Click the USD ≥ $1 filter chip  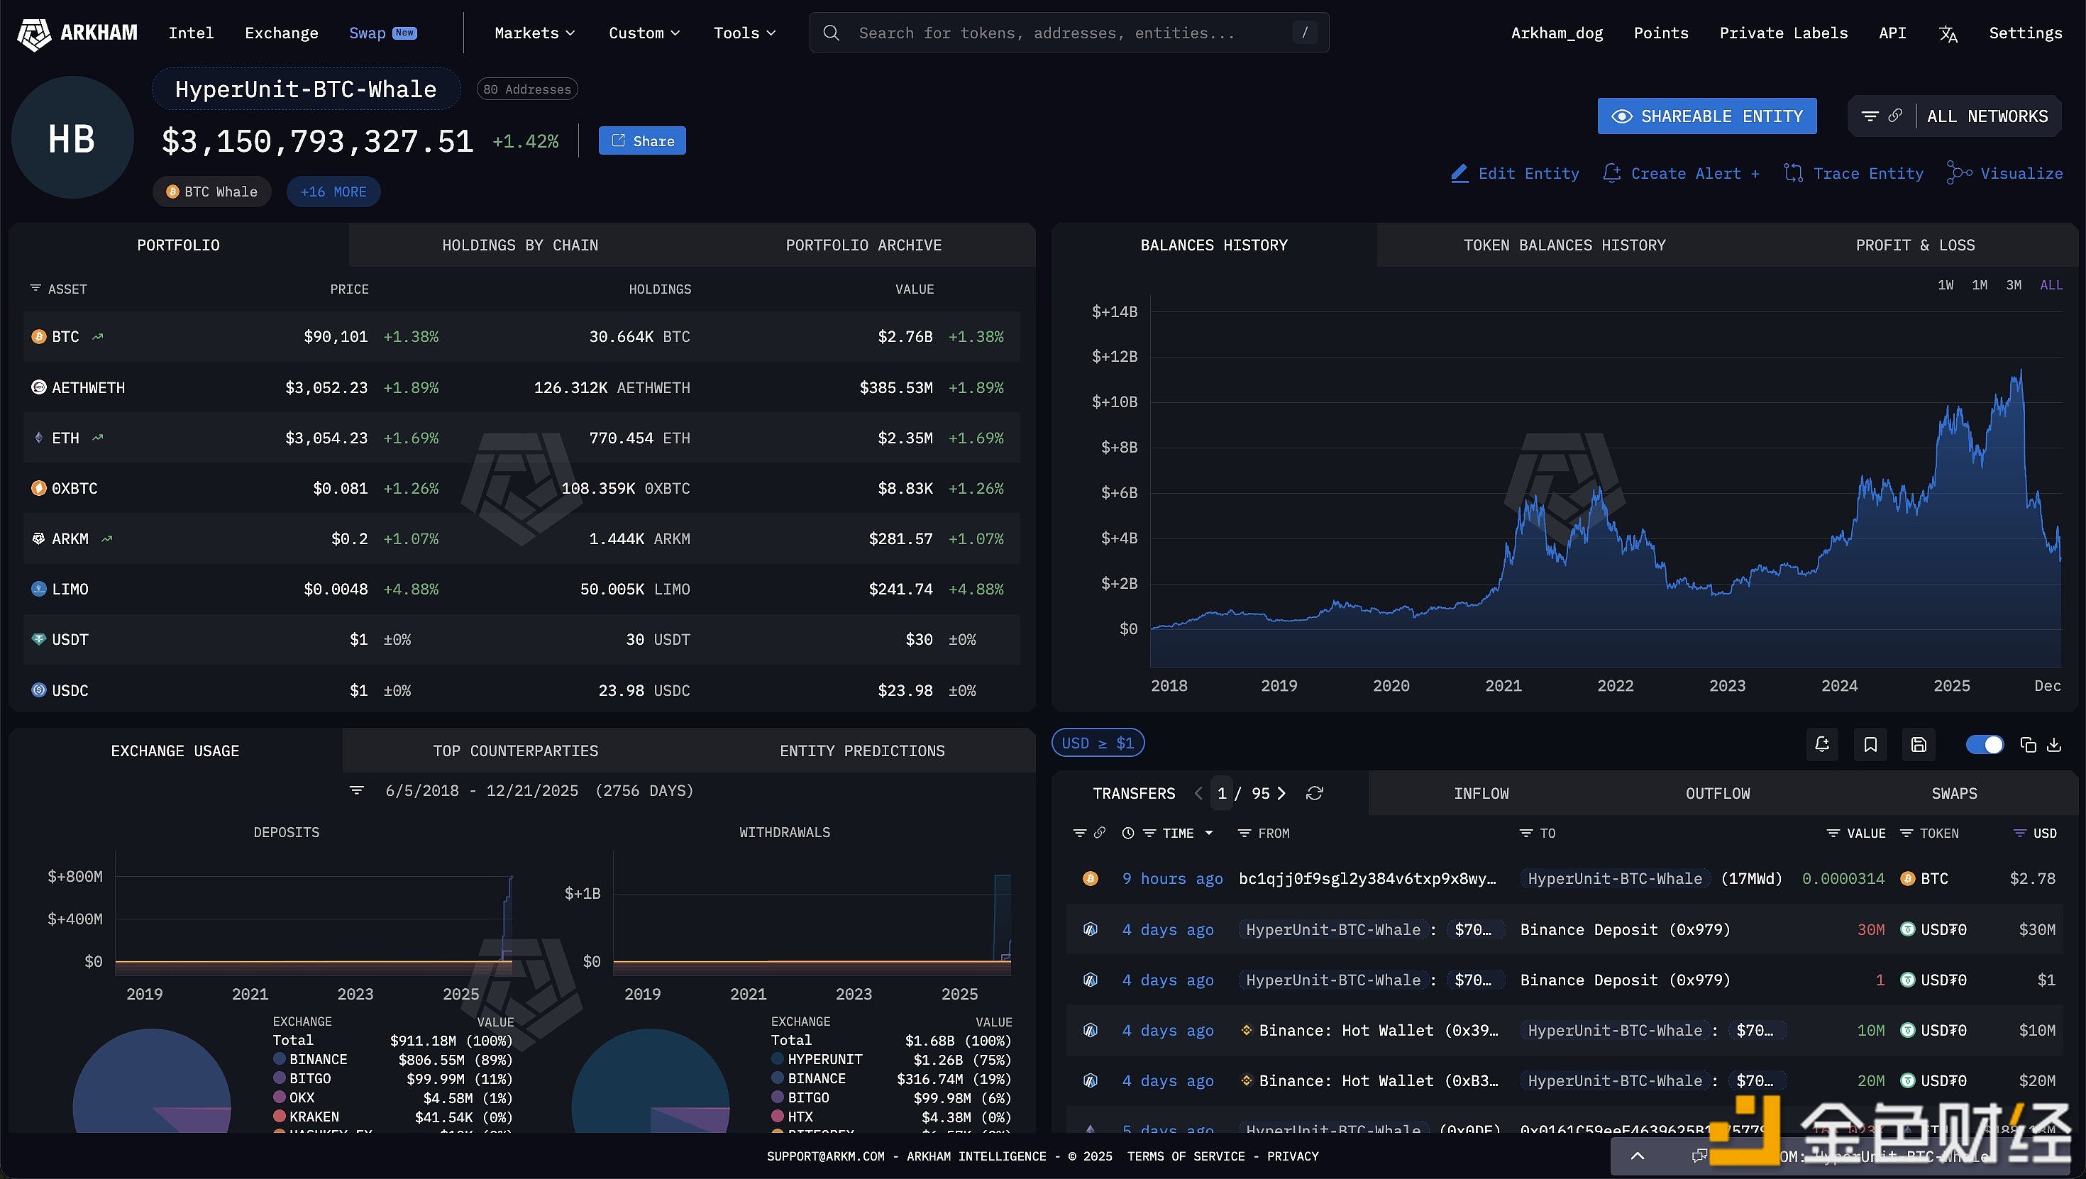(1097, 743)
